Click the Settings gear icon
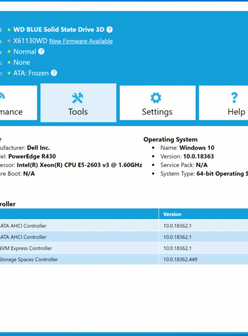 coord(156,98)
